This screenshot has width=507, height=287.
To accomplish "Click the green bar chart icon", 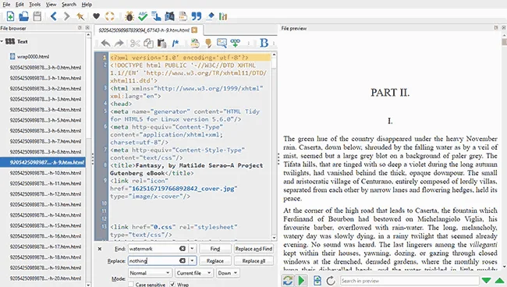I will coord(223,16).
